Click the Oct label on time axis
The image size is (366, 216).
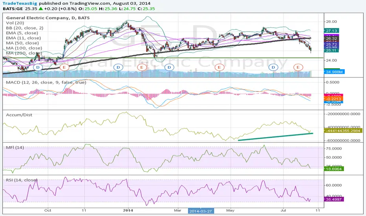point(48,211)
